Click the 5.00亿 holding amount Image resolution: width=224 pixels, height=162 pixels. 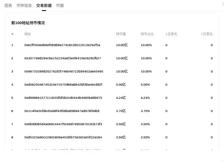coord(121,85)
